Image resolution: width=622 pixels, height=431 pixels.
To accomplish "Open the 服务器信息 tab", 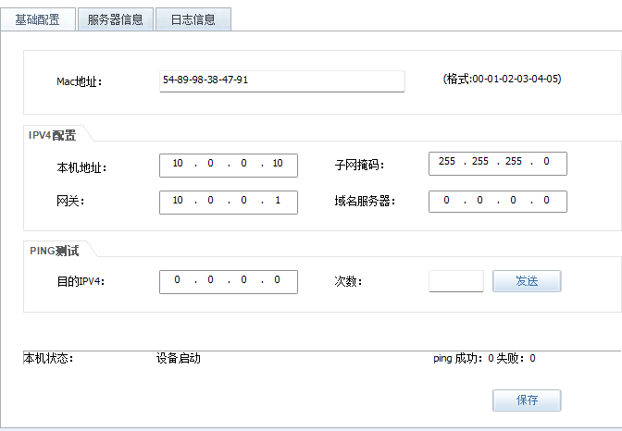I will coord(115,19).
